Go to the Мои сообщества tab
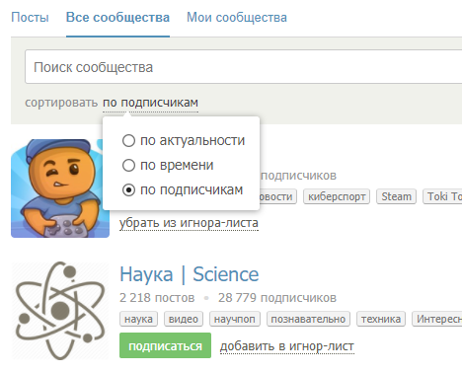The height and width of the screenshot is (373, 462). (x=237, y=18)
